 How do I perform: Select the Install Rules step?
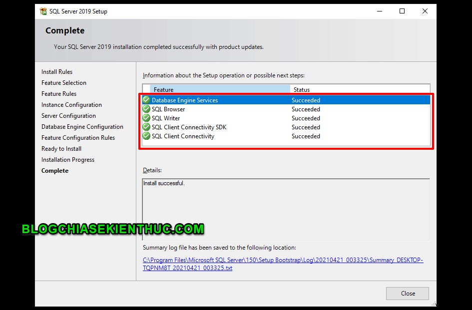tap(57, 71)
